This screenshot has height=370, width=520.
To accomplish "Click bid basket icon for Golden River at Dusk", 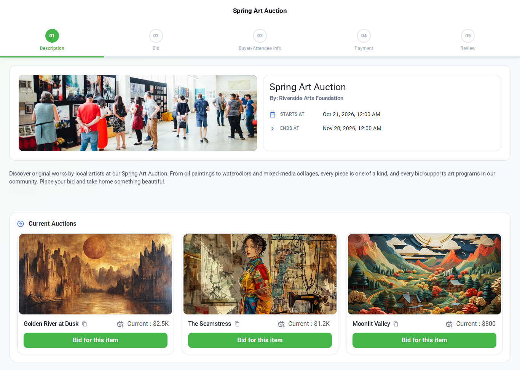I will (x=120, y=324).
